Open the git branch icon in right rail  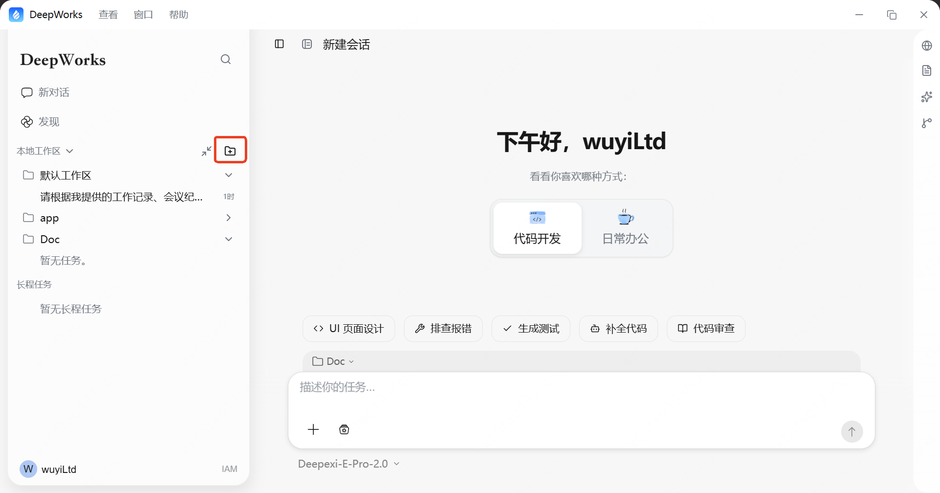927,123
